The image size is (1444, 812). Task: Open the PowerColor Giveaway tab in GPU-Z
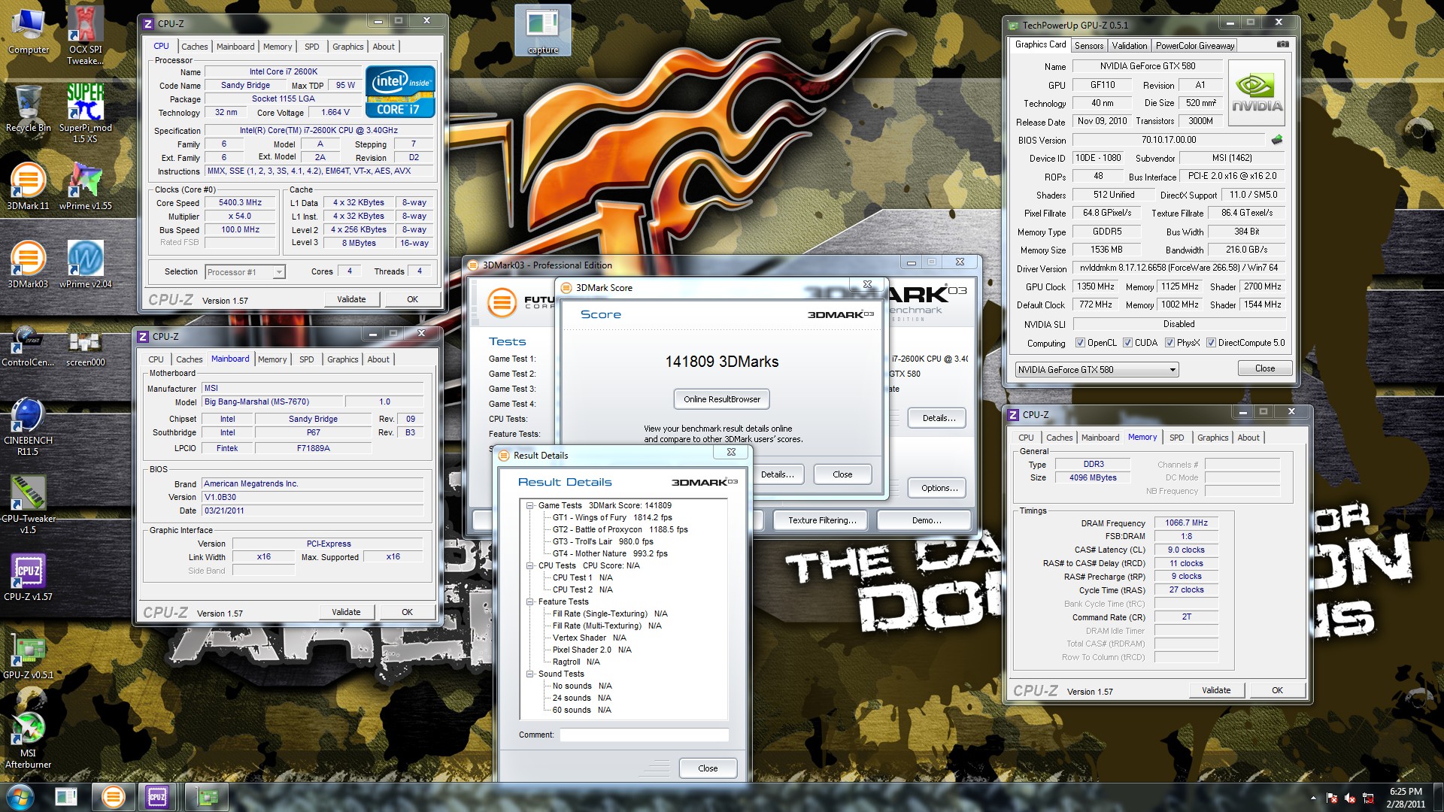[x=1195, y=46]
